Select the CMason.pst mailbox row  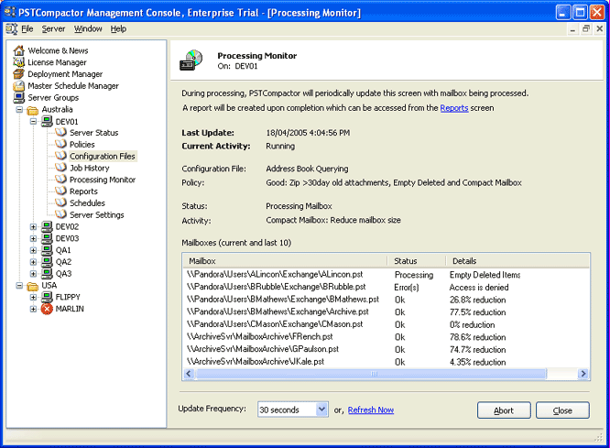tap(386, 324)
